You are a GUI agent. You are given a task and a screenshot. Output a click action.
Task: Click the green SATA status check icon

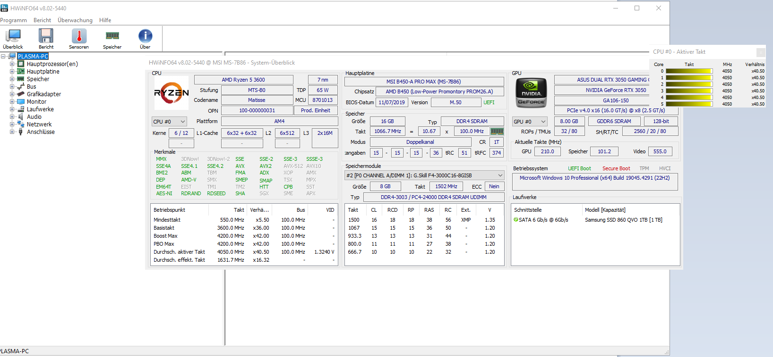(516, 220)
